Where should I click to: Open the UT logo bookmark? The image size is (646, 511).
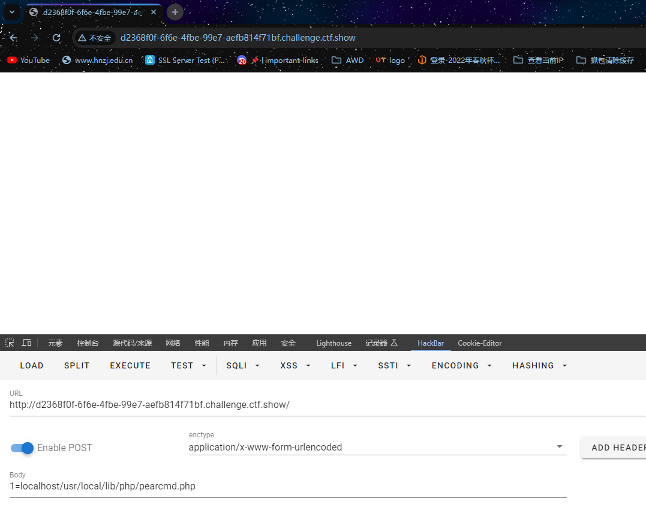tap(390, 60)
